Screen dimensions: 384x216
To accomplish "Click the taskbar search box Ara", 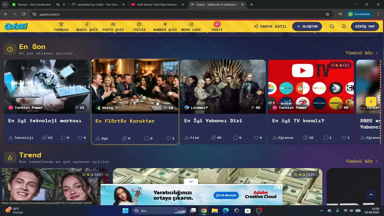I will click(x=159, y=211).
